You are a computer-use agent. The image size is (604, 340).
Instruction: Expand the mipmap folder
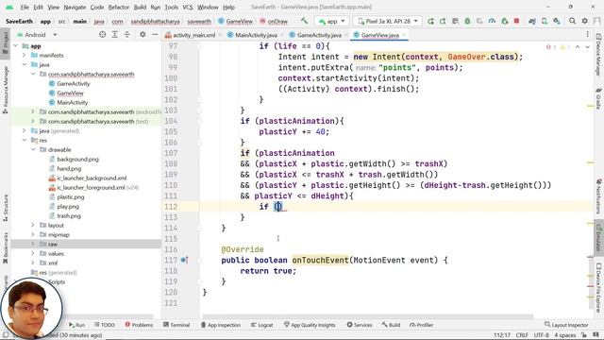33,234
